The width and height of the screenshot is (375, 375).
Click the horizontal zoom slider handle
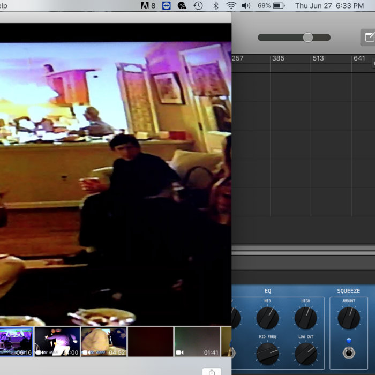click(307, 37)
